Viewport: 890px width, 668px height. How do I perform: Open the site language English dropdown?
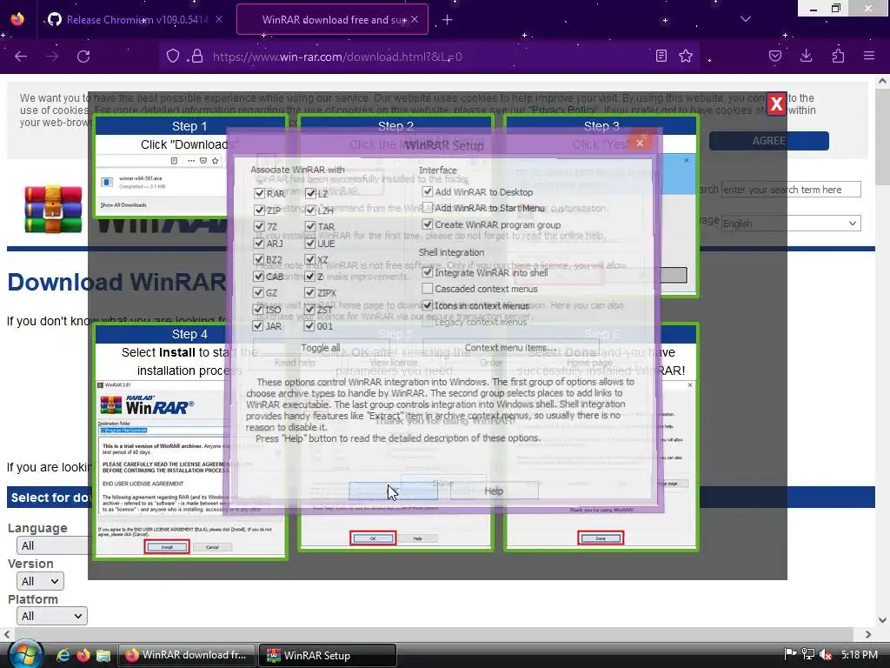(791, 224)
